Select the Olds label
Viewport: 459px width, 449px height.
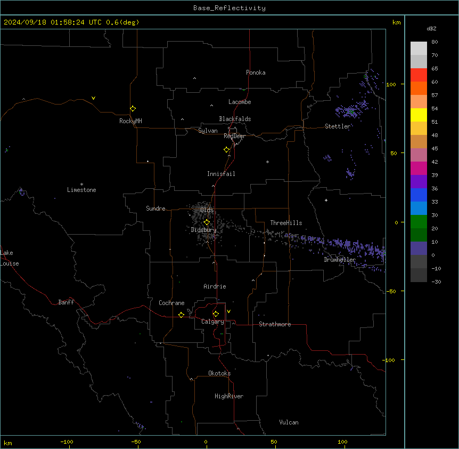point(207,210)
